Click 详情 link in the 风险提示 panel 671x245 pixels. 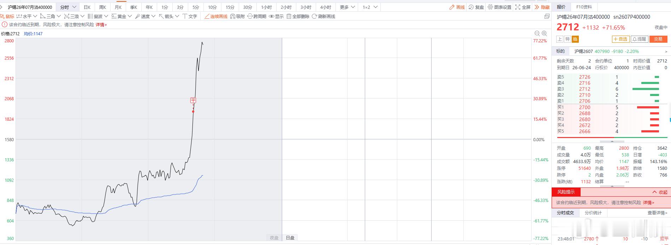click(648, 203)
